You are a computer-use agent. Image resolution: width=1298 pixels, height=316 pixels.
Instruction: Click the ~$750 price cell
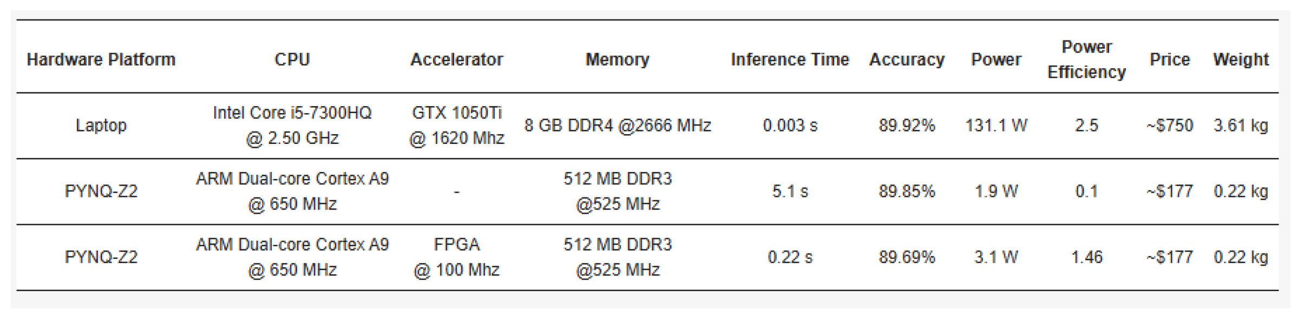(1170, 126)
